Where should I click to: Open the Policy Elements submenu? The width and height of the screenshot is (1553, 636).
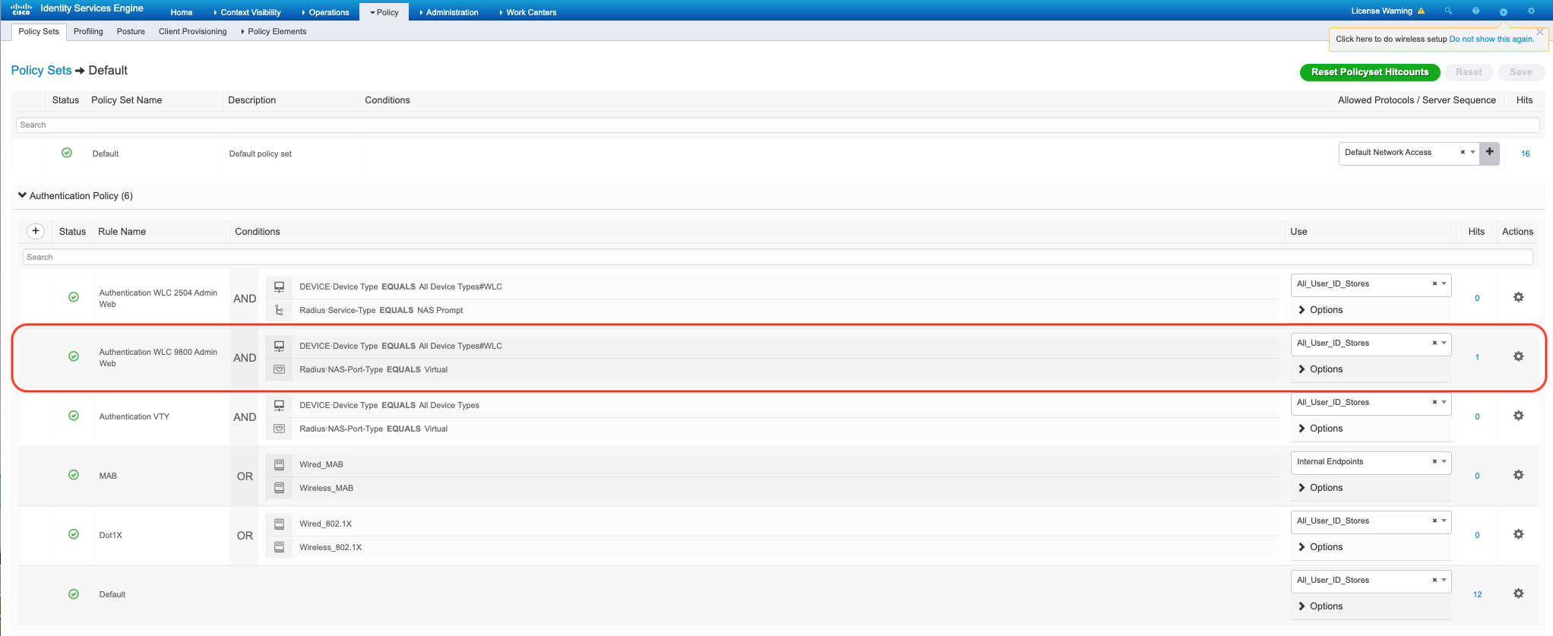pyautogui.click(x=274, y=31)
